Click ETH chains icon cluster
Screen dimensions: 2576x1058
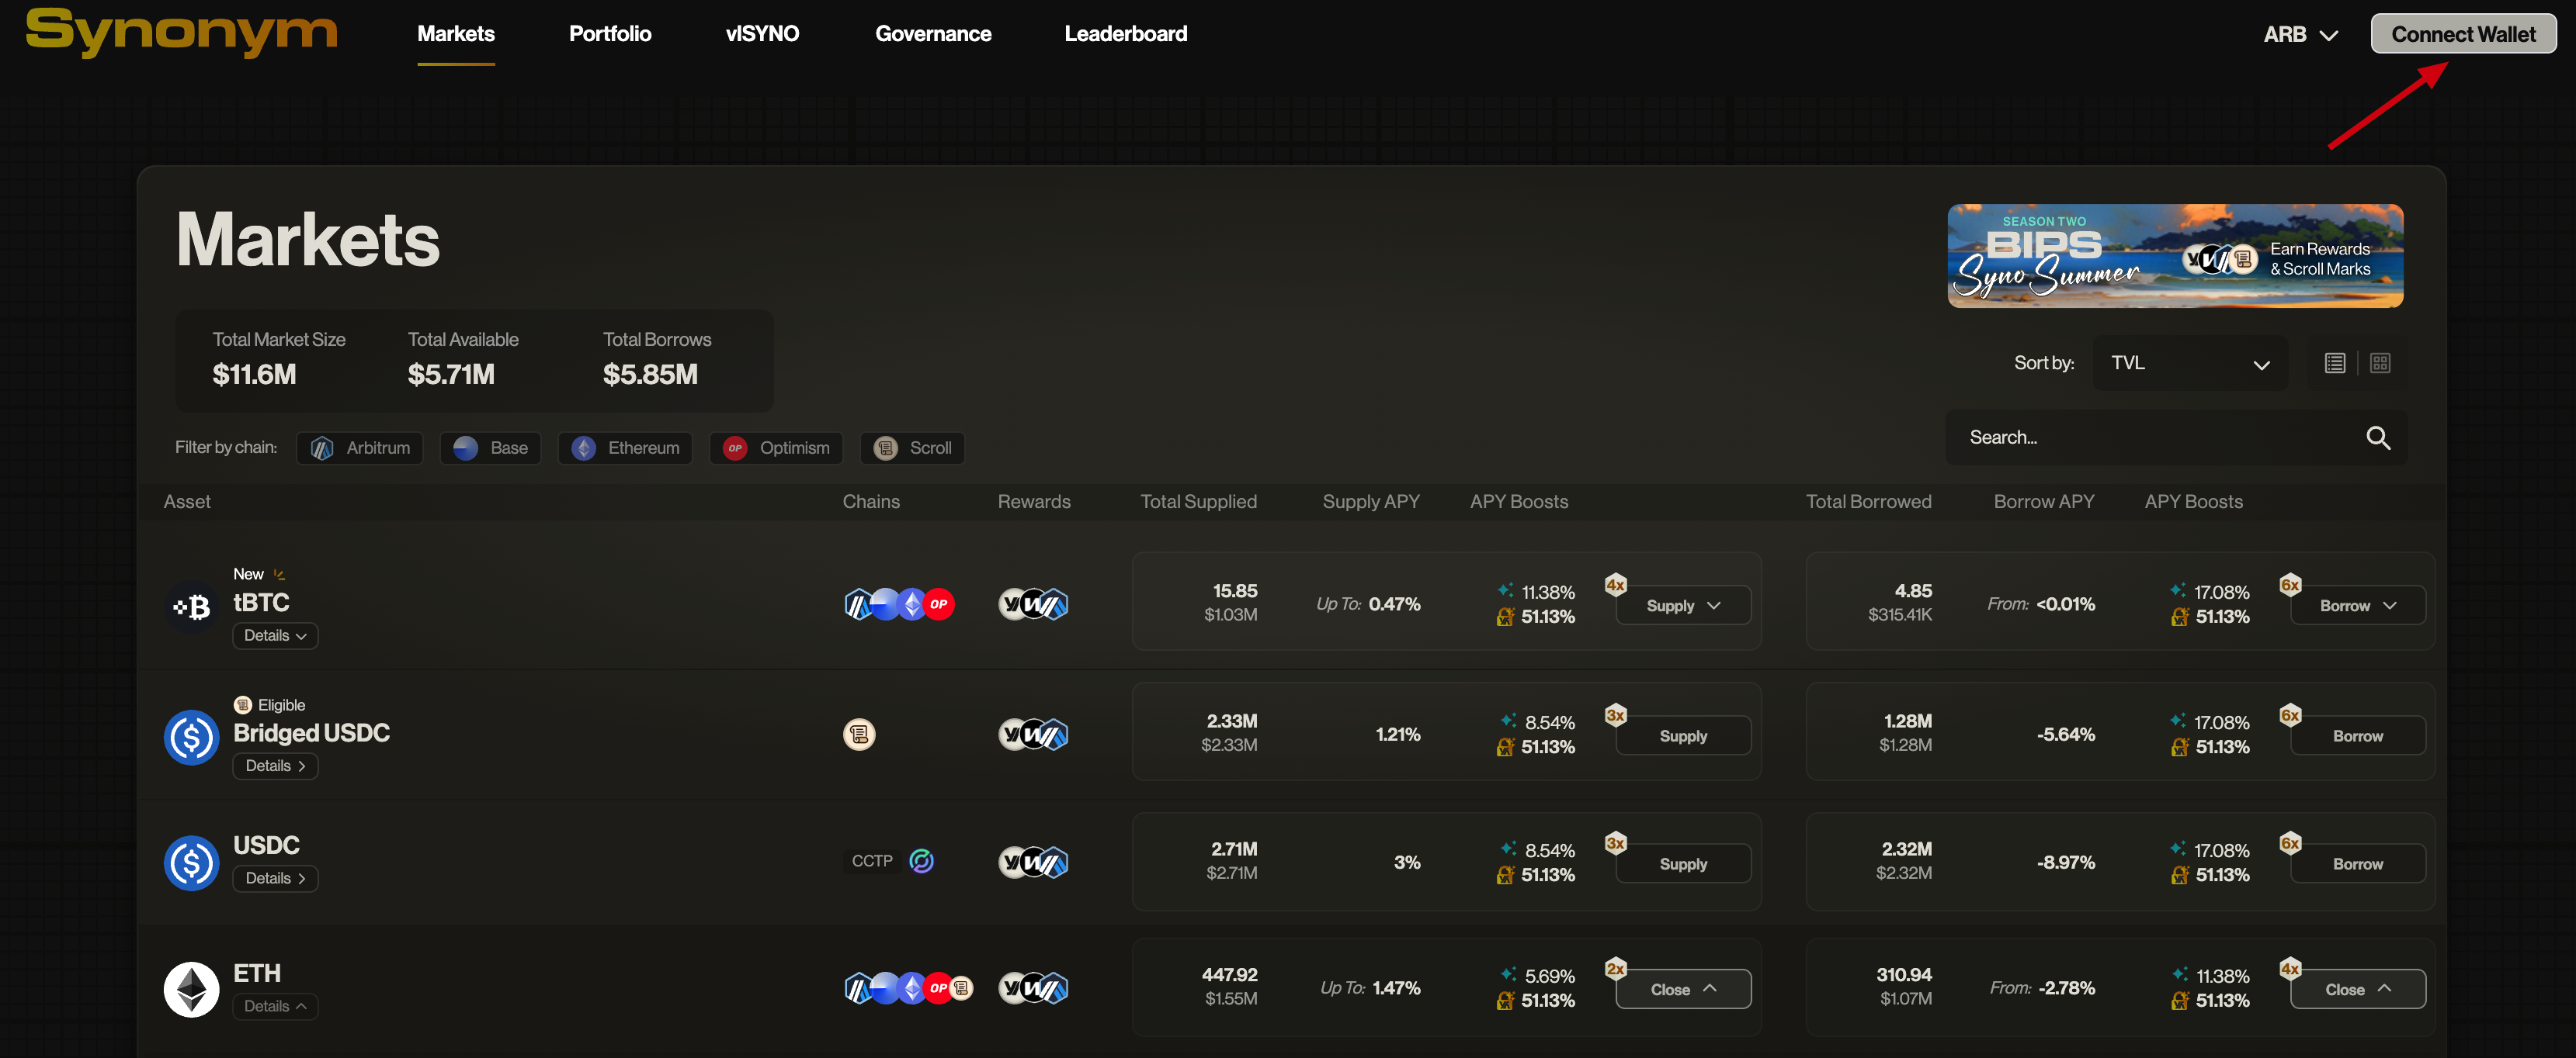pyautogui.click(x=908, y=989)
